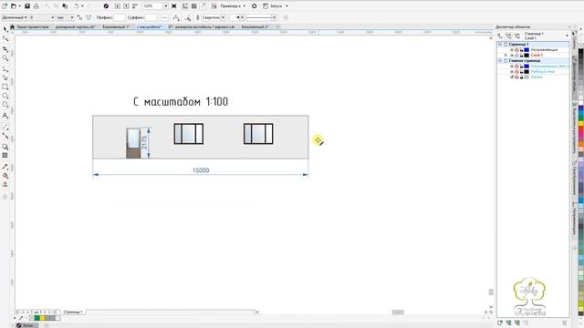Toggle the show grid button

click(x=194, y=6)
